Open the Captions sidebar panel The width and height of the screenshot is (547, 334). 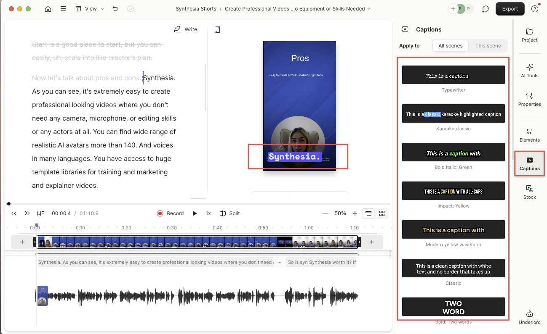tap(530, 164)
